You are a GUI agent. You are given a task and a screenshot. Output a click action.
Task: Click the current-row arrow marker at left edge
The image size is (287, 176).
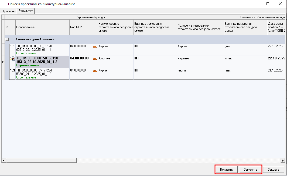(x=3, y=62)
